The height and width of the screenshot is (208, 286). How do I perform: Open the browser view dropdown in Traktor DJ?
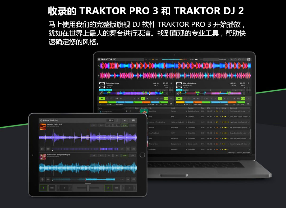click(111, 121)
